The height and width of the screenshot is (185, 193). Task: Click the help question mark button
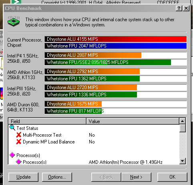(x=179, y=8)
